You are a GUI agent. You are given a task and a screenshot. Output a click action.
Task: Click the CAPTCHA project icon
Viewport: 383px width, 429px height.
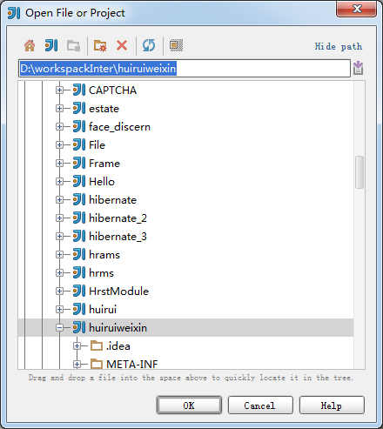click(79, 90)
